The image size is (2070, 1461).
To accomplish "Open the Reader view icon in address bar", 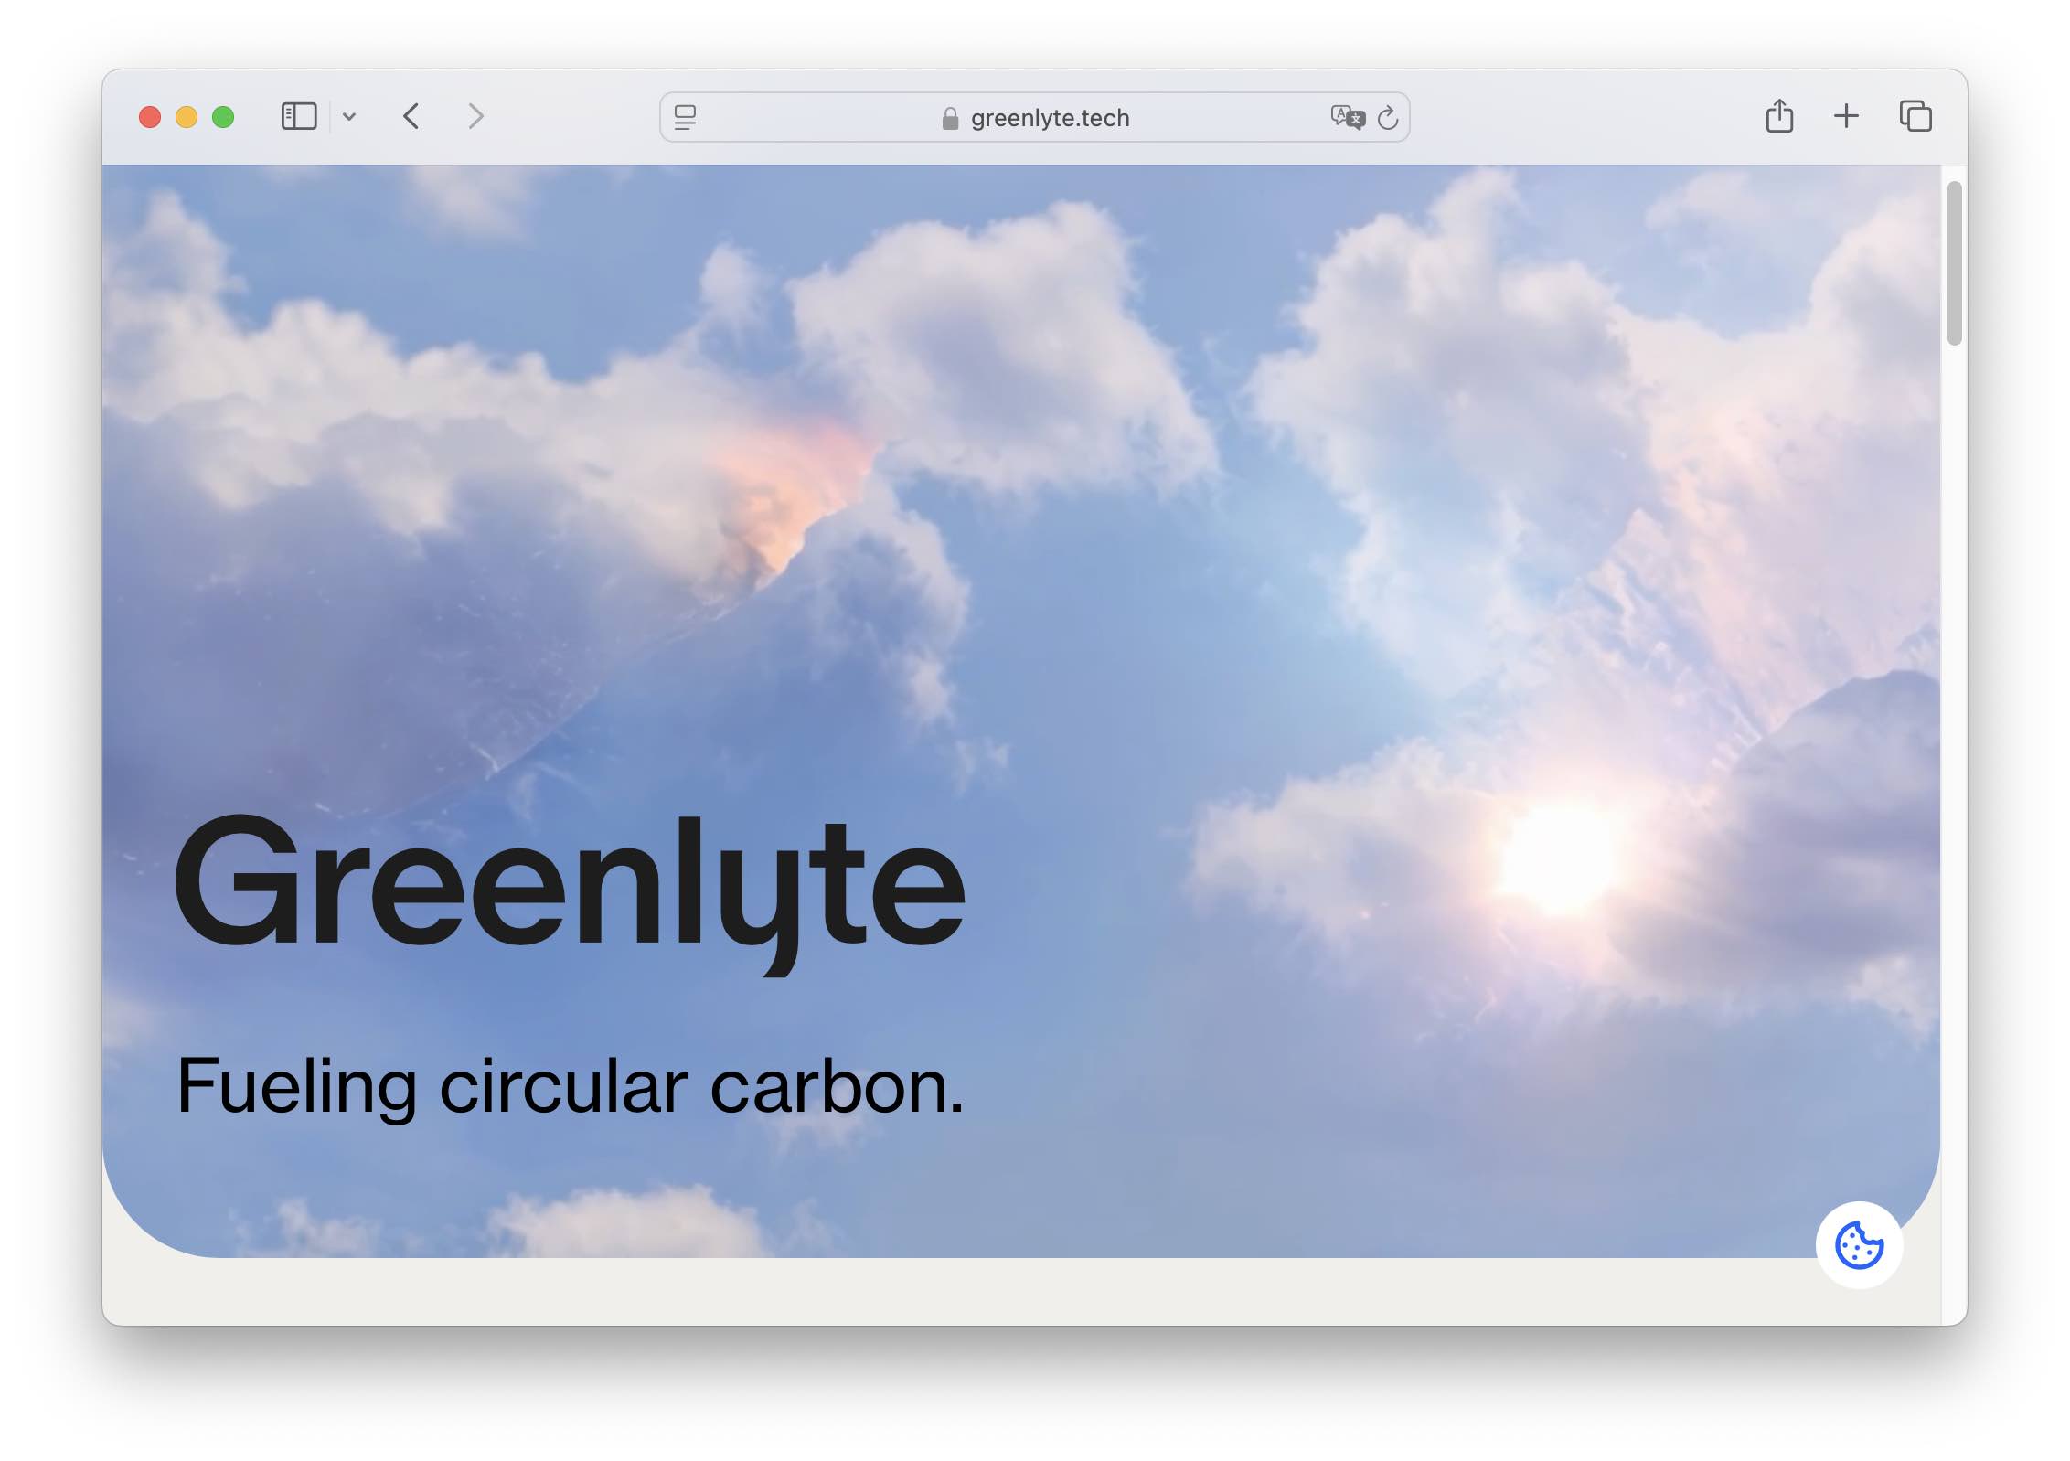I will (685, 117).
